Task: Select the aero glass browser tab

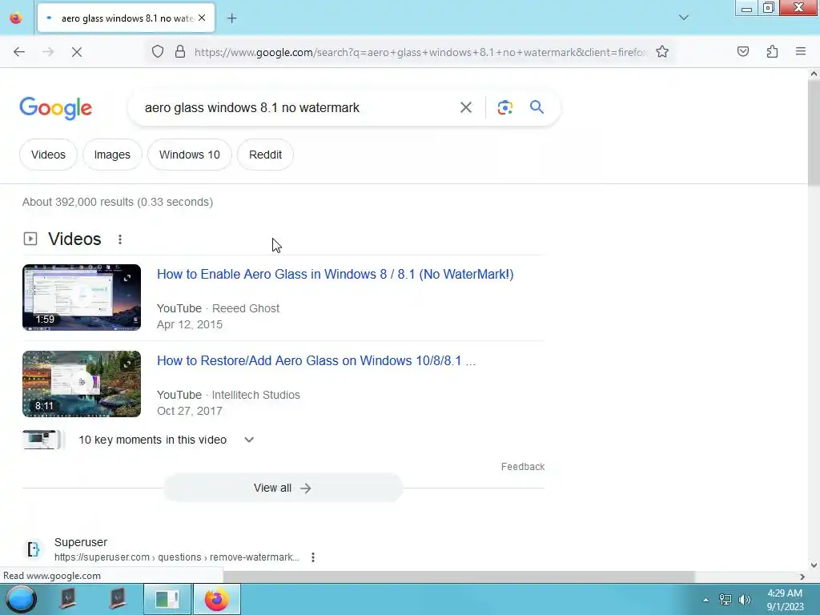Action: coord(126,18)
